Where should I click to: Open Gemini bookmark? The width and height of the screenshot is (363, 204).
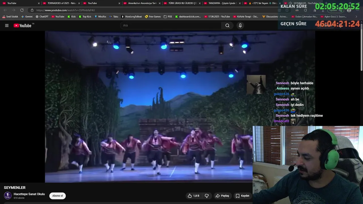tap(27, 17)
